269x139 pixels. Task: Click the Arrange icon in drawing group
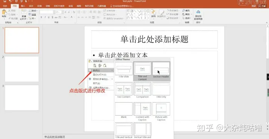tap(153, 12)
